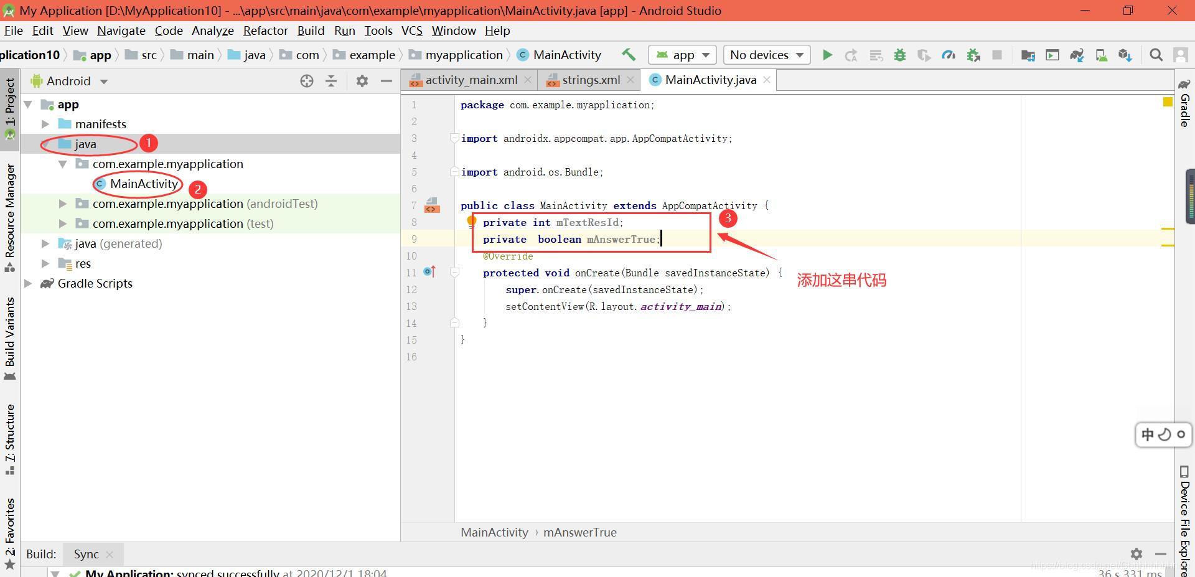1195x577 pixels.
Task: Collapse the com.example.myapplication package
Action: point(63,164)
